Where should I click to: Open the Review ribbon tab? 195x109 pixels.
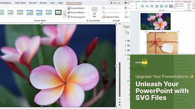tap(43, 3)
